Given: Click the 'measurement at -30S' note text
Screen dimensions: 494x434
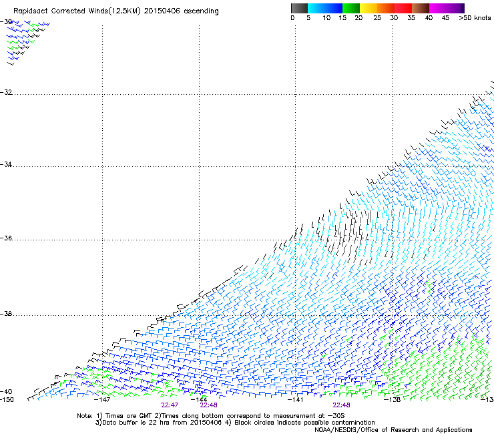Looking at the screenshot, I should pyautogui.click(x=308, y=416).
